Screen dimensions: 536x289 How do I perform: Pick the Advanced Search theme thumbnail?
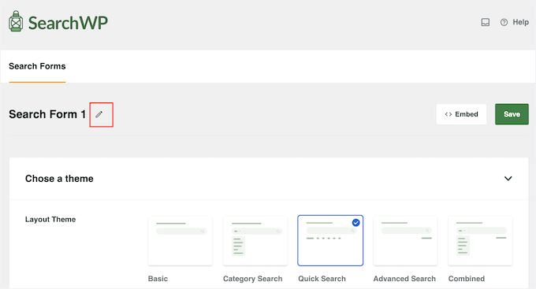[x=405, y=240]
